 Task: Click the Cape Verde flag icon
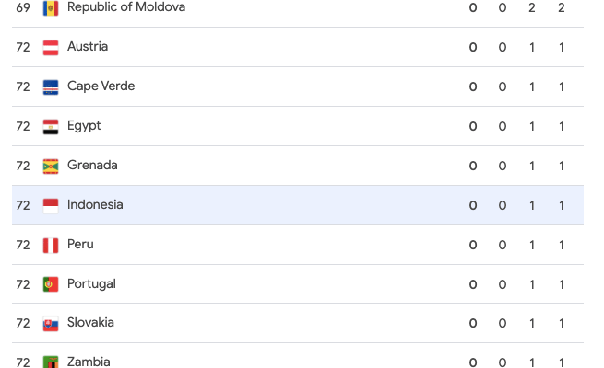click(51, 86)
